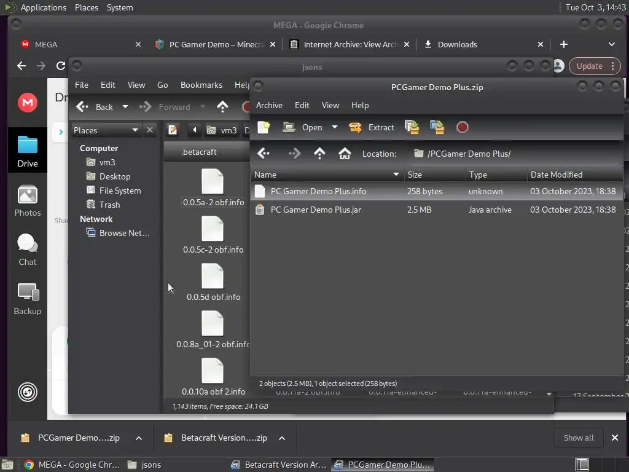Open the Edit menu in archive manager

coord(302,105)
